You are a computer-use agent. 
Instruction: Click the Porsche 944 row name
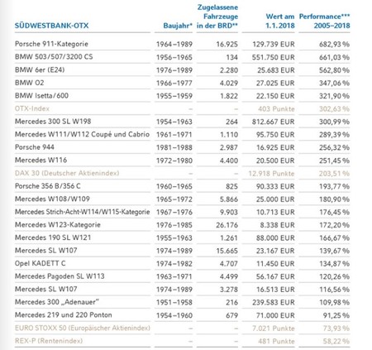pyautogui.click(x=35, y=147)
